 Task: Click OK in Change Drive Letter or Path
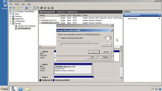pos(94,52)
